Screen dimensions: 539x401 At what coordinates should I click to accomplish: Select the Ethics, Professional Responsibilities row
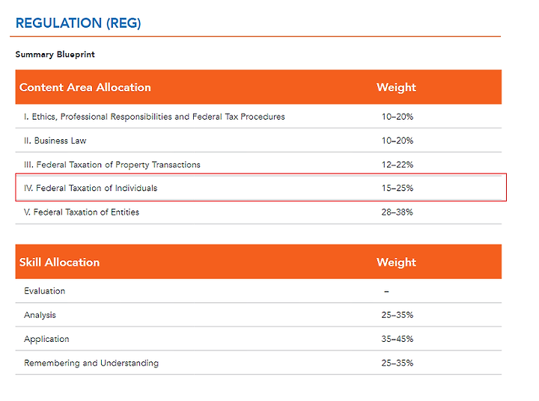tap(258, 117)
